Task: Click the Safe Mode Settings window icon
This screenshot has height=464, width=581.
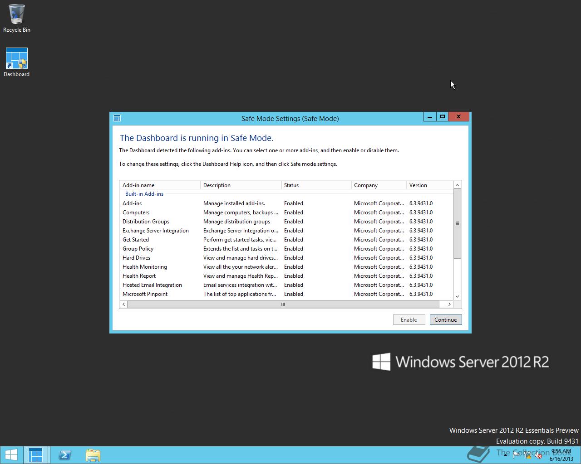Action: (117, 118)
